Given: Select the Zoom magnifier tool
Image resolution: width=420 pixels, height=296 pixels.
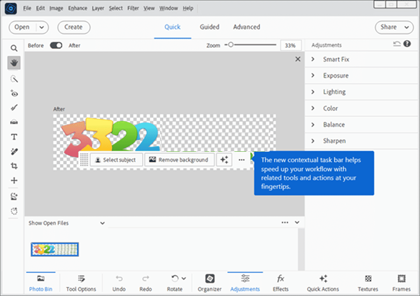Looking at the screenshot, I should pos(14,48).
